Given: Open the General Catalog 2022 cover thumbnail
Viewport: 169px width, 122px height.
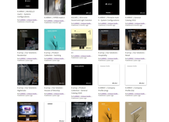Looking at the screenshot, I should (x=136, y=7).
